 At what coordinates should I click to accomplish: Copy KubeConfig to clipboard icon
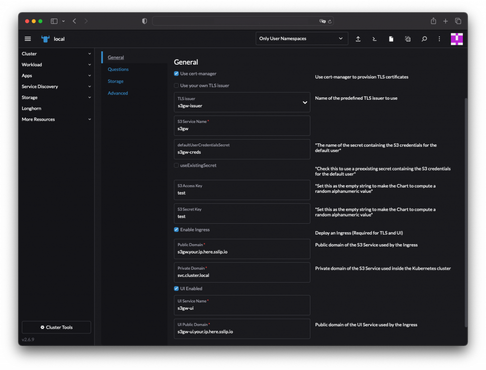408,39
